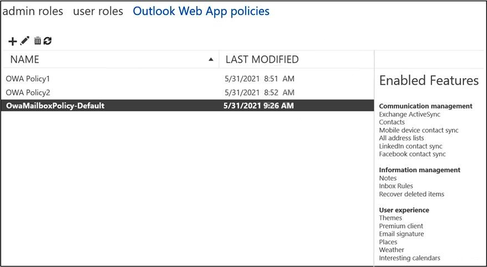The width and height of the screenshot is (487, 267).
Task: Switch to the user roles tab
Action: (x=98, y=11)
